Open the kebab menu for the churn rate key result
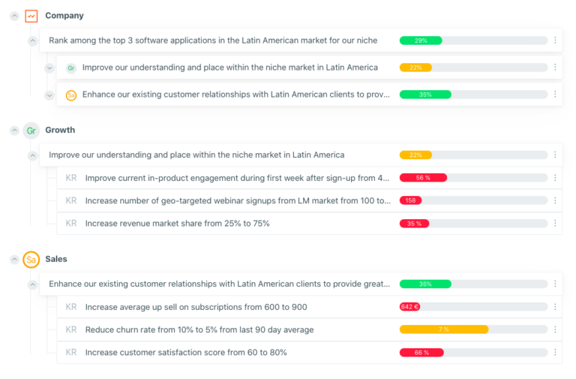Viewport: 576px width, 379px height. [555, 329]
